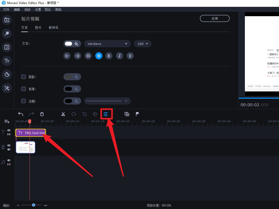Toggle the audio track link icon
The width and height of the screenshot is (279, 209).
click(9, 164)
